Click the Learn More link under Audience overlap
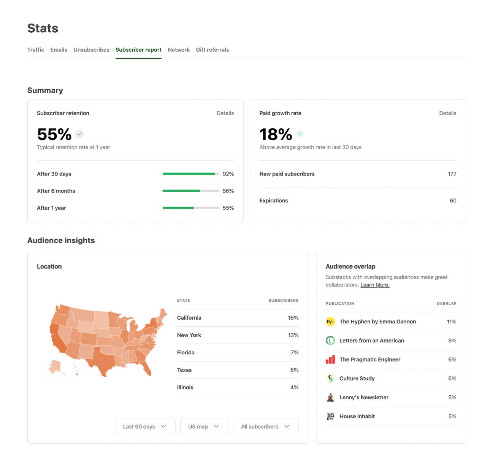The height and width of the screenshot is (465, 498). coord(374,285)
